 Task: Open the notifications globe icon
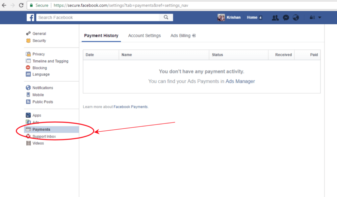coord(296,17)
